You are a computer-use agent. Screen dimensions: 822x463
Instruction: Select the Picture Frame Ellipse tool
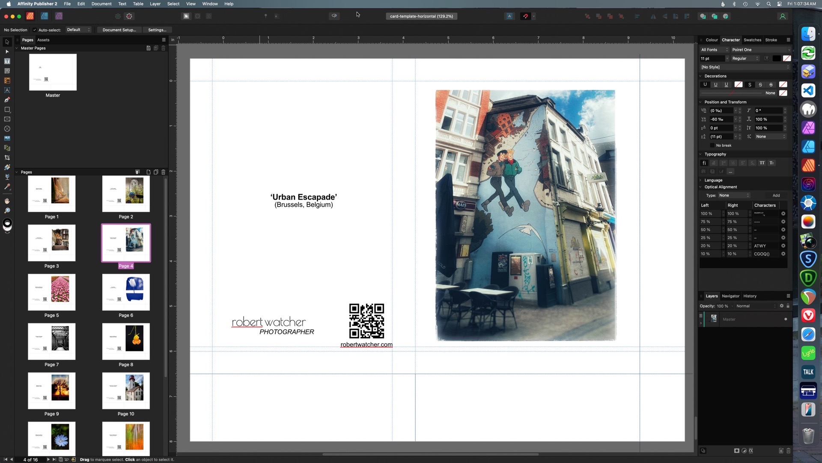point(7,129)
